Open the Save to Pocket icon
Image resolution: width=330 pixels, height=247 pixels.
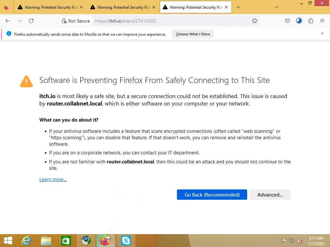coord(287,21)
